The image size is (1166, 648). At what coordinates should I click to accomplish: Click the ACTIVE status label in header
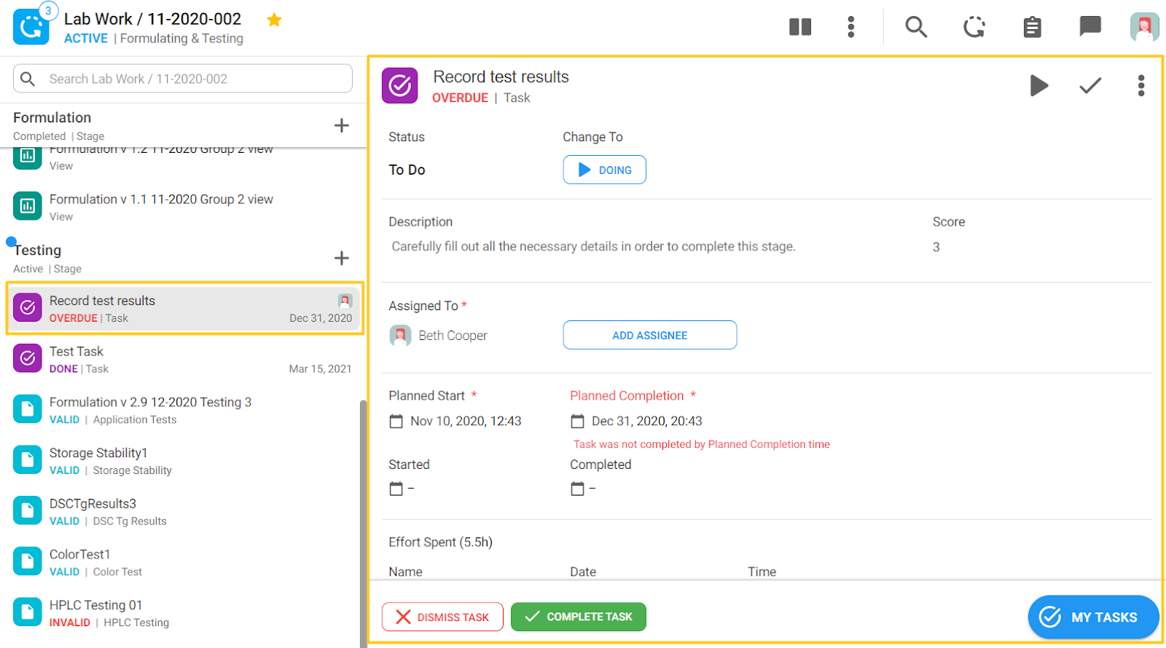tap(86, 39)
